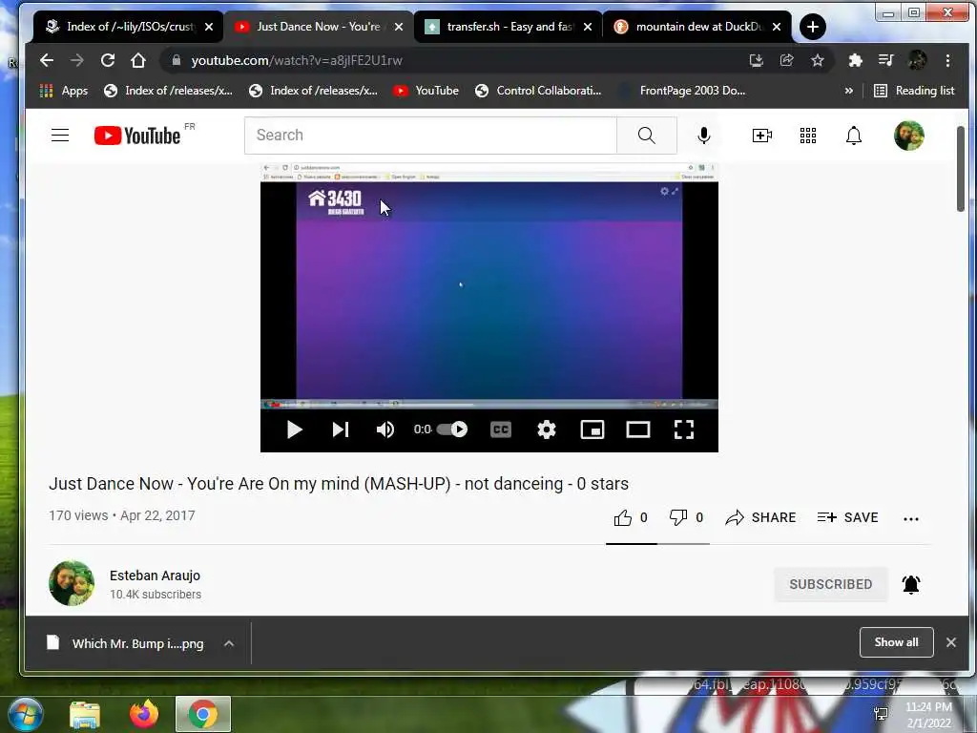The width and height of the screenshot is (977, 733).
Task: Expand options for Which Mr. Bump download
Action: (229, 644)
